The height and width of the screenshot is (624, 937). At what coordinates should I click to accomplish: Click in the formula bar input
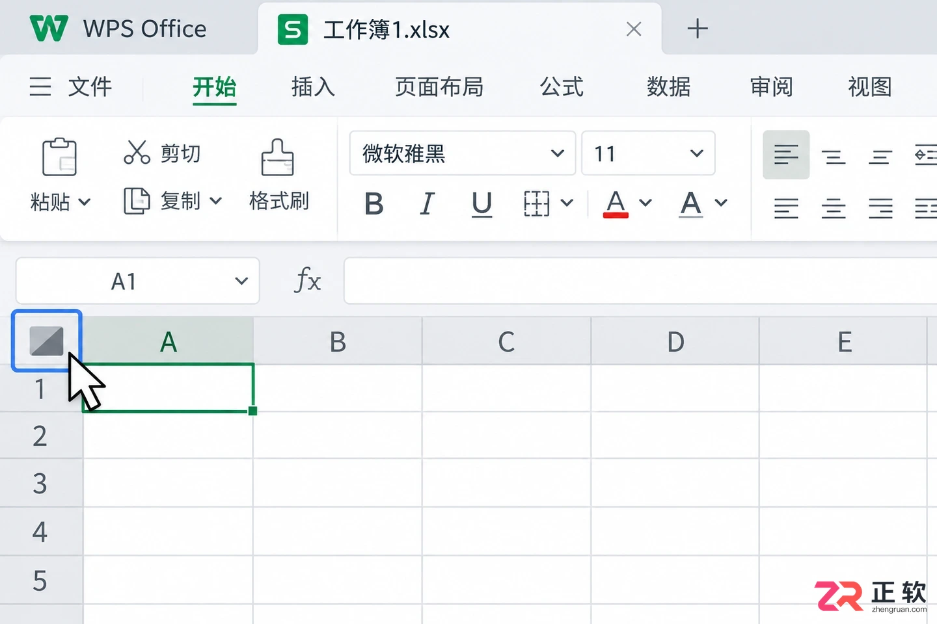click(x=640, y=281)
